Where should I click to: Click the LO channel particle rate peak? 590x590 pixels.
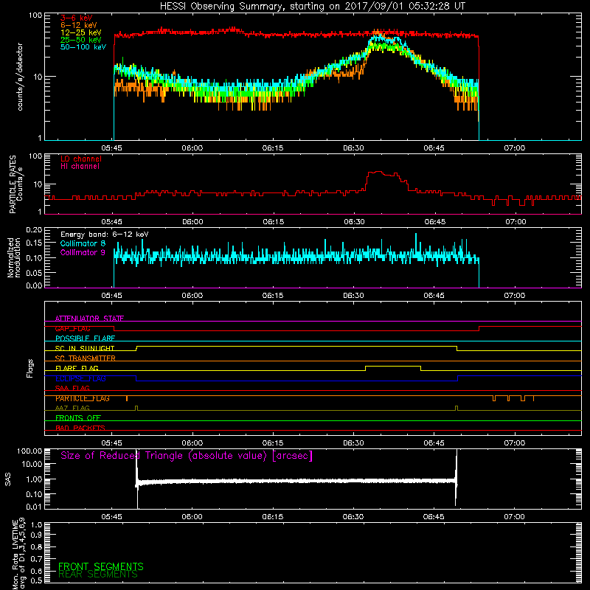[378, 172]
